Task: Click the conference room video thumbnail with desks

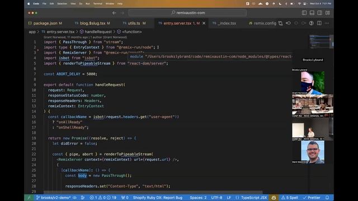Action: pos(313,106)
